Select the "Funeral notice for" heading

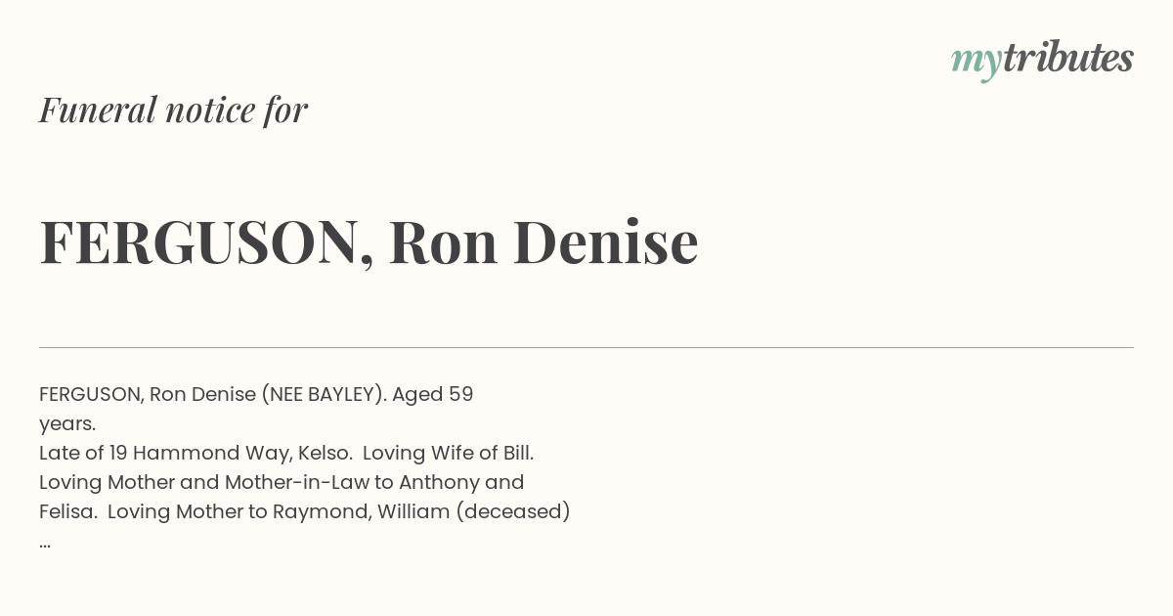[173, 110]
